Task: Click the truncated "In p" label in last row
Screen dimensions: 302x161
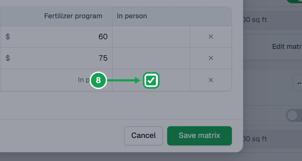Action: (x=84, y=80)
